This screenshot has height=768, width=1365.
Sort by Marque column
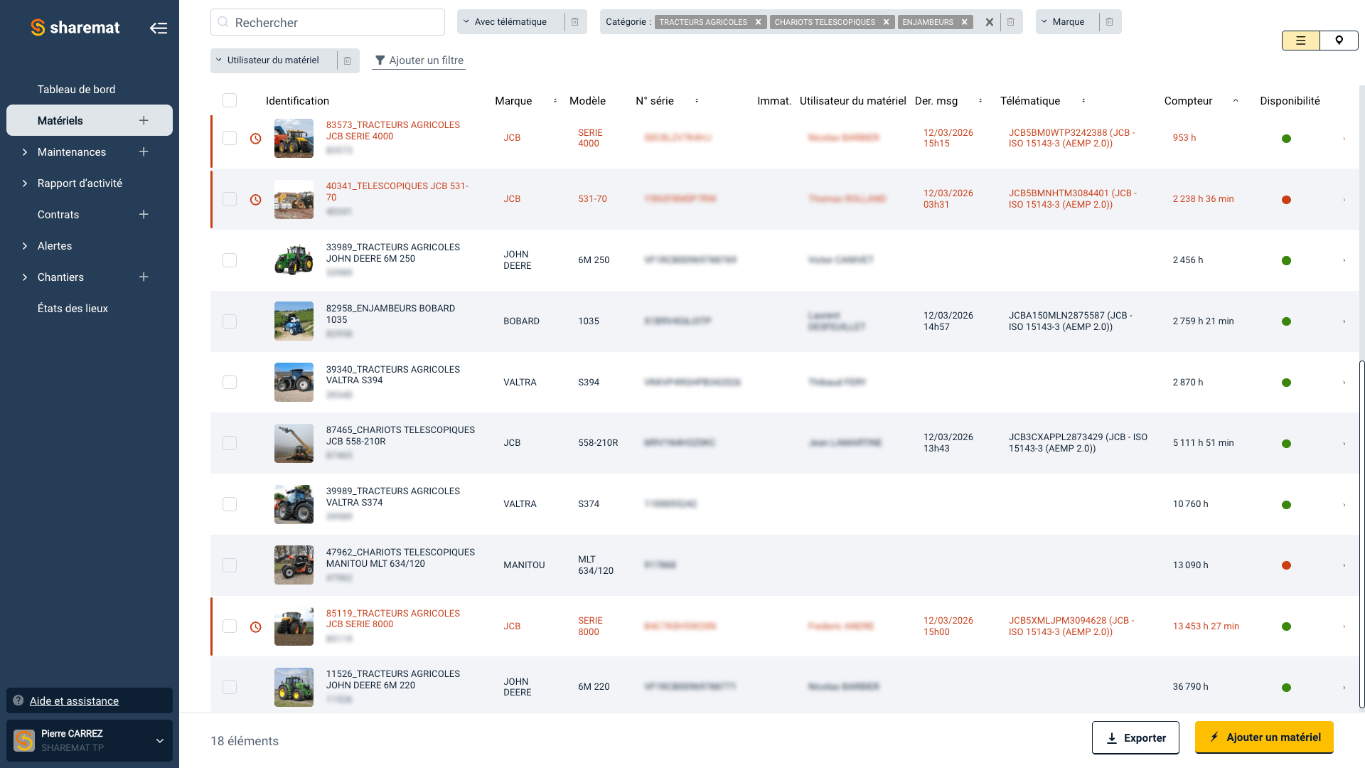pos(555,101)
